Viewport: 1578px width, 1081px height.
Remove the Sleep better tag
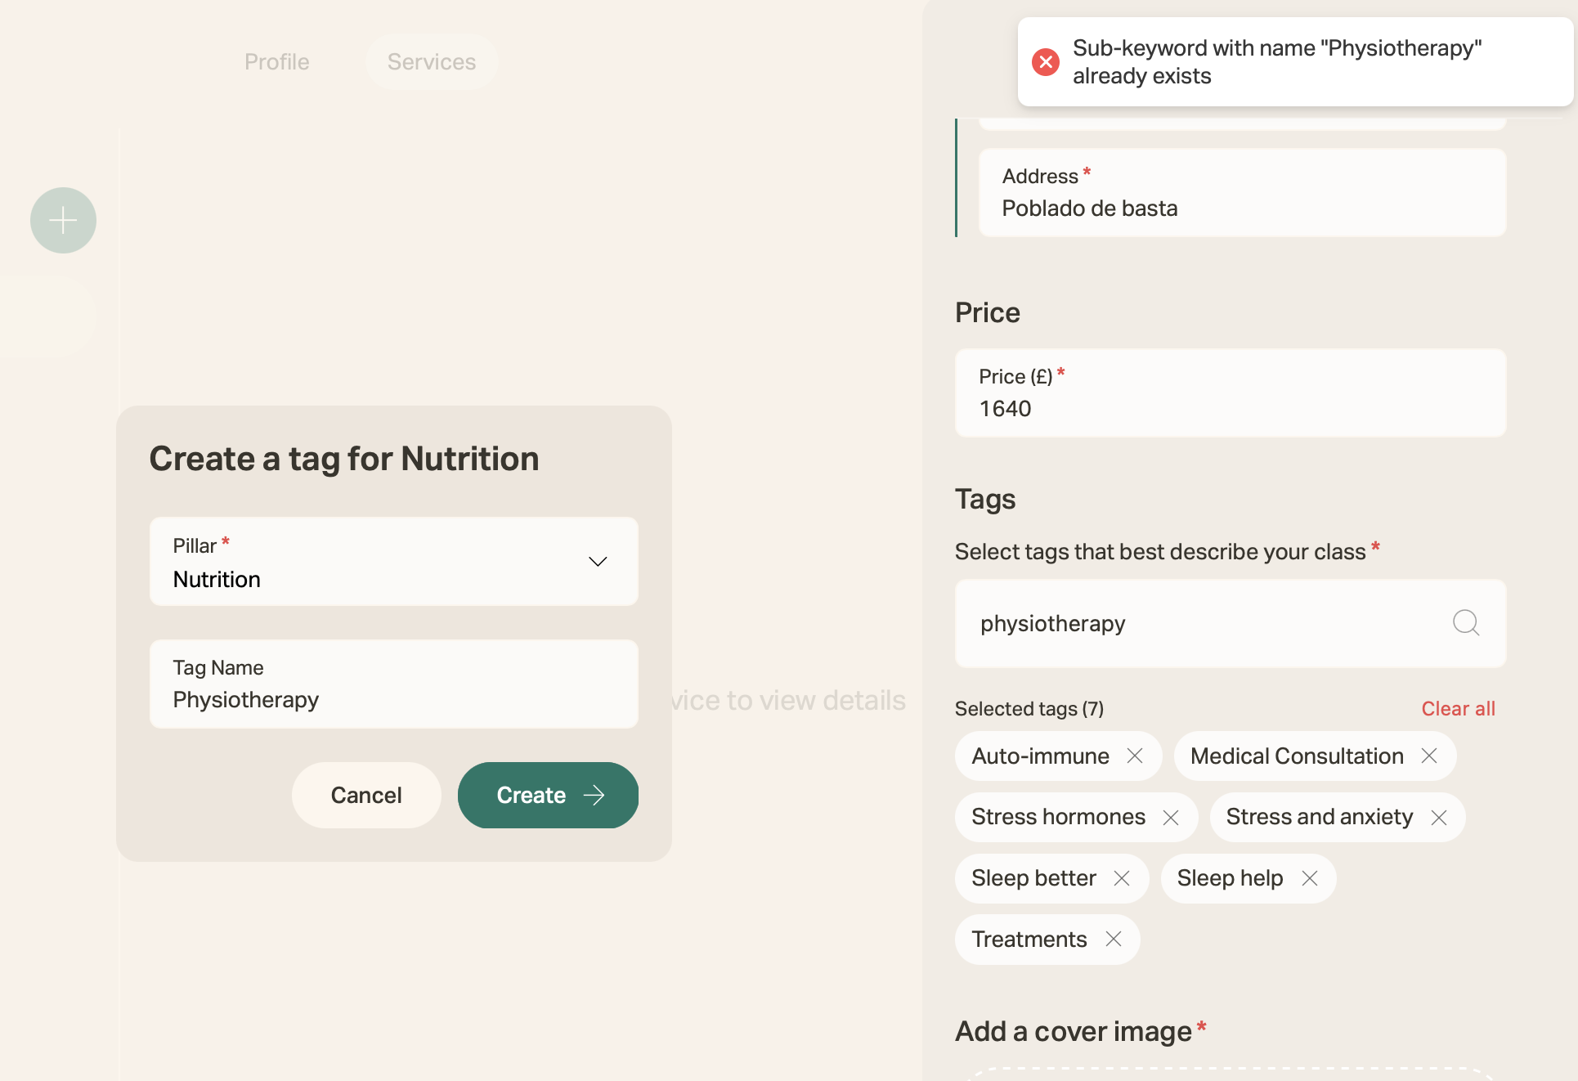1122,877
